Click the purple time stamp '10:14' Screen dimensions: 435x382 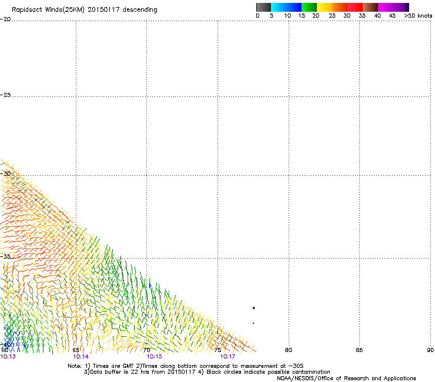(81, 357)
